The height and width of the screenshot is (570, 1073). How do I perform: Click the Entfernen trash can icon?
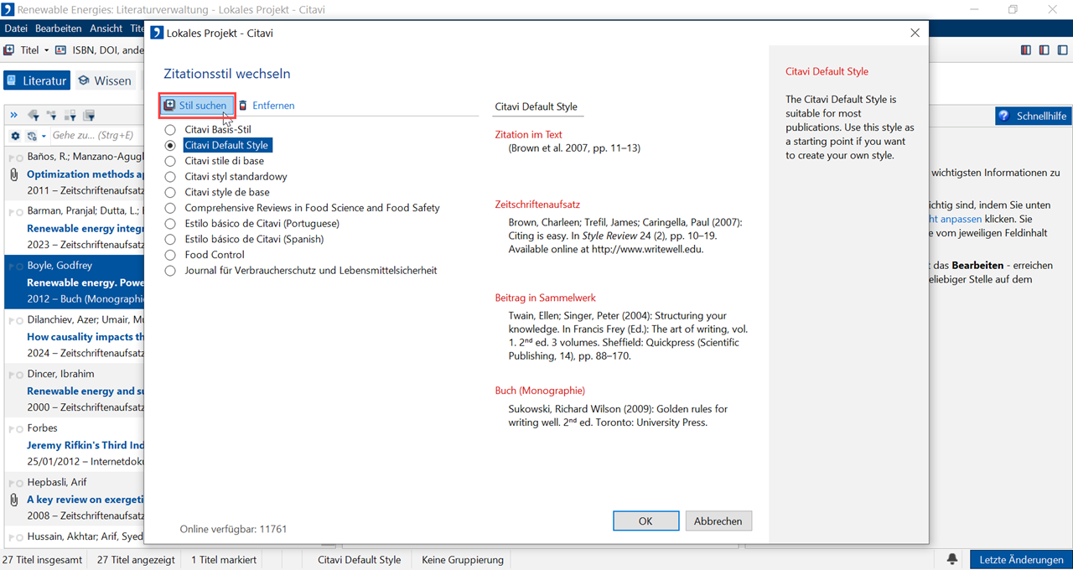(243, 106)
